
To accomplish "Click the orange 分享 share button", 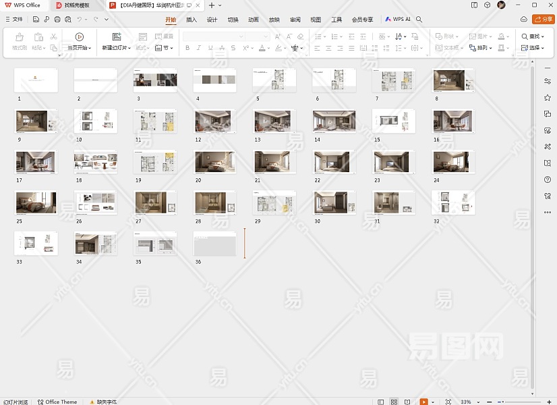I will pos(543,20).
